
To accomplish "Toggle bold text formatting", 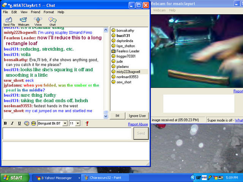I will (5, 123).
